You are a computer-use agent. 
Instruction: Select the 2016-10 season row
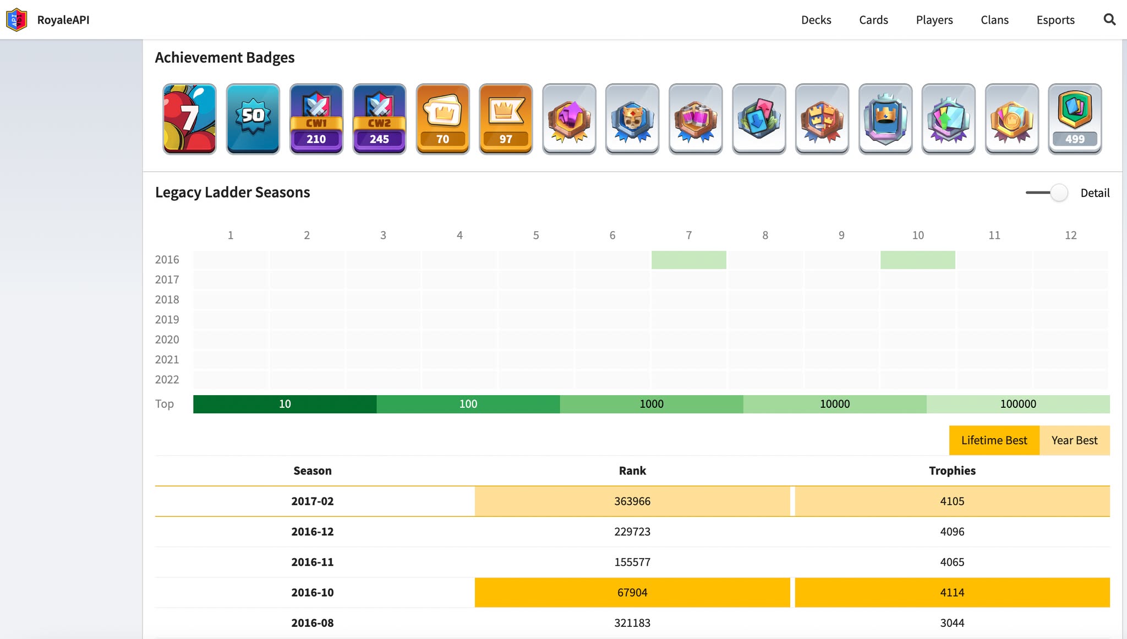632,592
